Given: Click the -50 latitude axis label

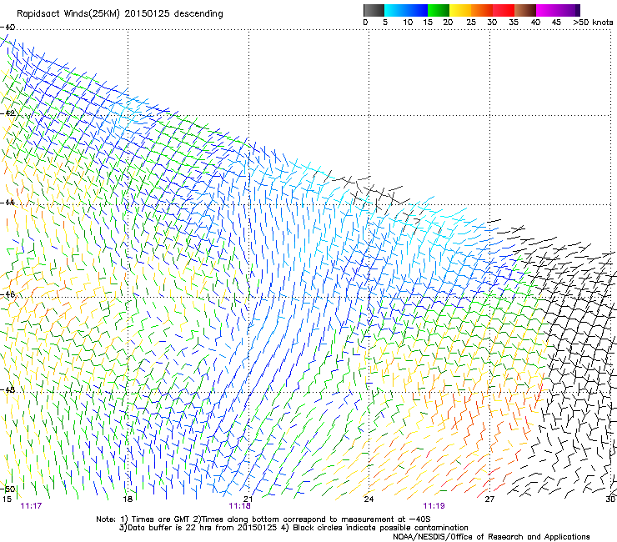Looking at the screenshot, I should tap(8, 489).
